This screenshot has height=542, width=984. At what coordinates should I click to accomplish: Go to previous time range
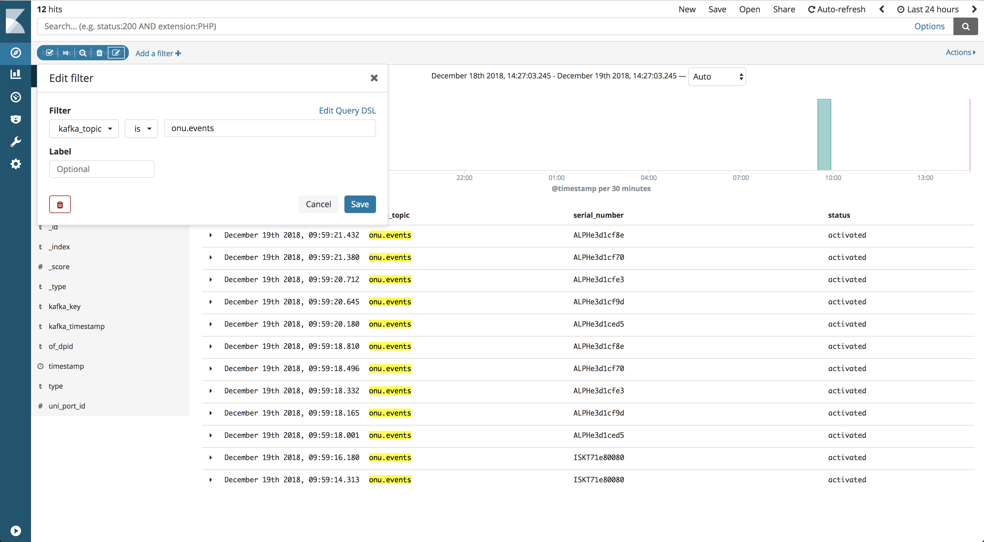pos(881,9)
